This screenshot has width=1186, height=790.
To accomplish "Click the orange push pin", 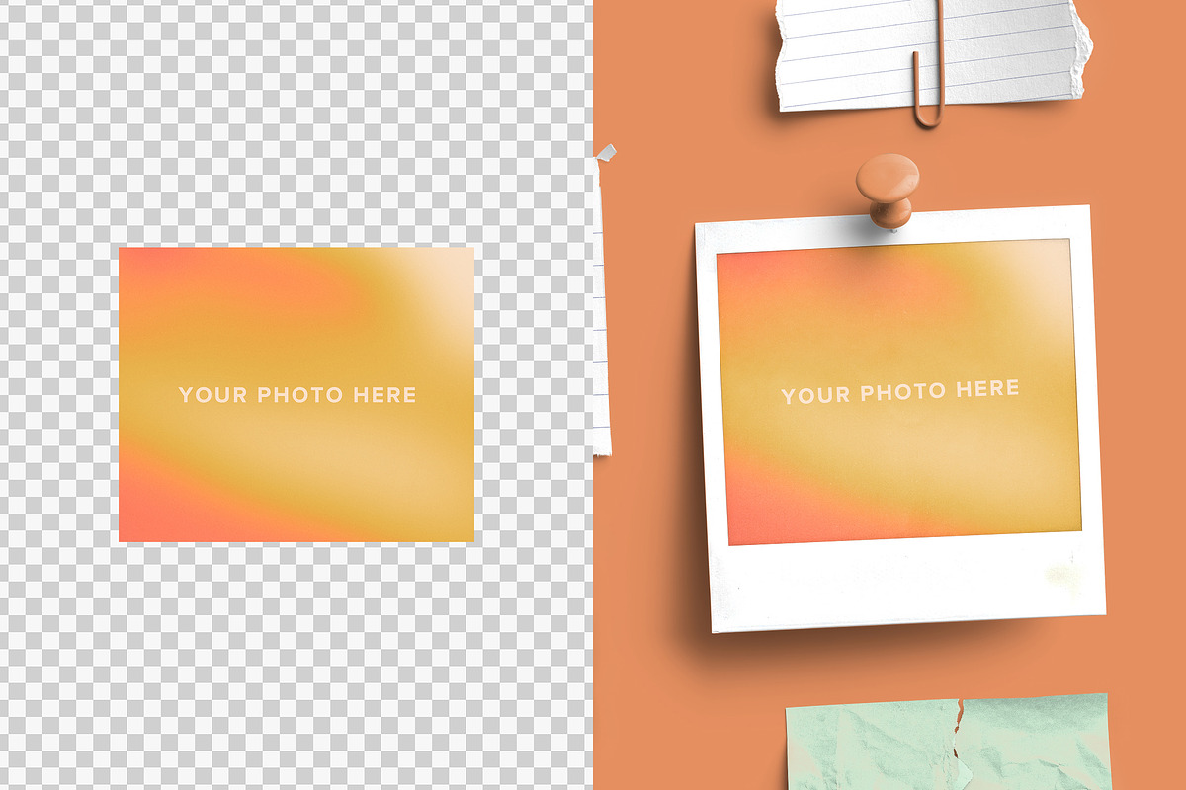I will click(888, 190).
